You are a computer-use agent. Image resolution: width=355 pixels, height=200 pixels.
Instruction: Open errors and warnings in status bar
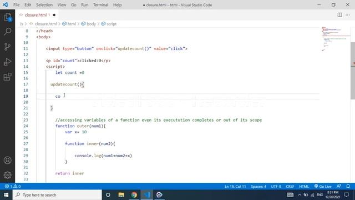tap(13, 186)
